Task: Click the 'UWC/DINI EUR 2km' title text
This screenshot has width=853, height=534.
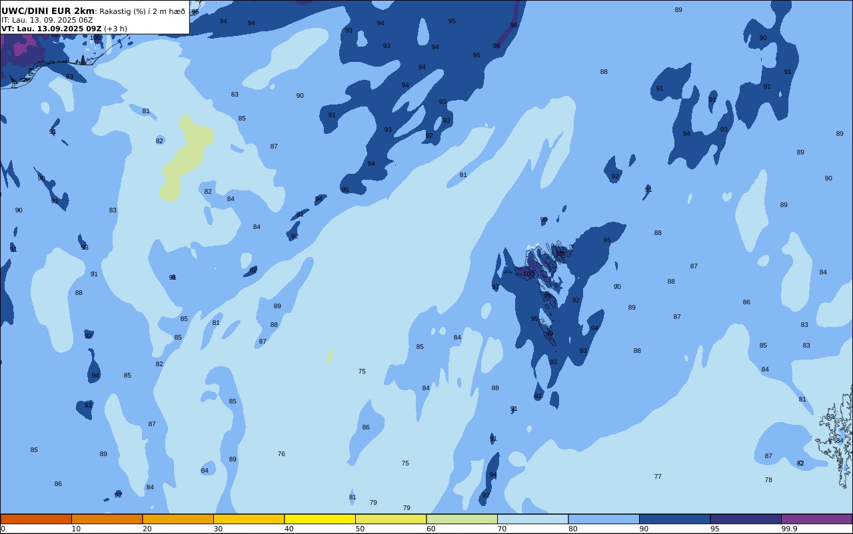Action: (48, 11)
